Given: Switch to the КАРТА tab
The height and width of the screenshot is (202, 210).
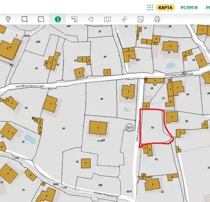Looking at the screenshot, I should [x=165, y=8].
